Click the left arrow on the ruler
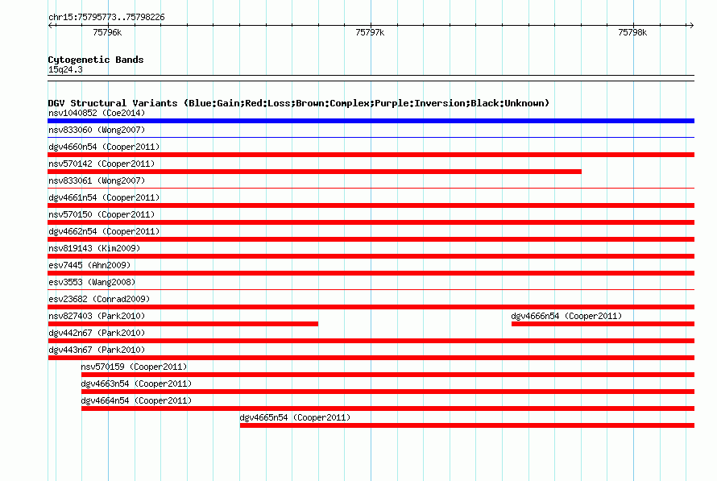Viewport: 717px width, 481px height. pyautogui.click(x=51, y=25)
